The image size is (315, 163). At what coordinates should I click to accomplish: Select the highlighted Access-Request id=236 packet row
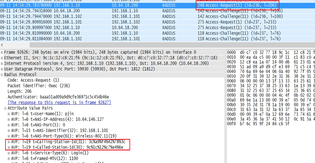coord(157,5)
